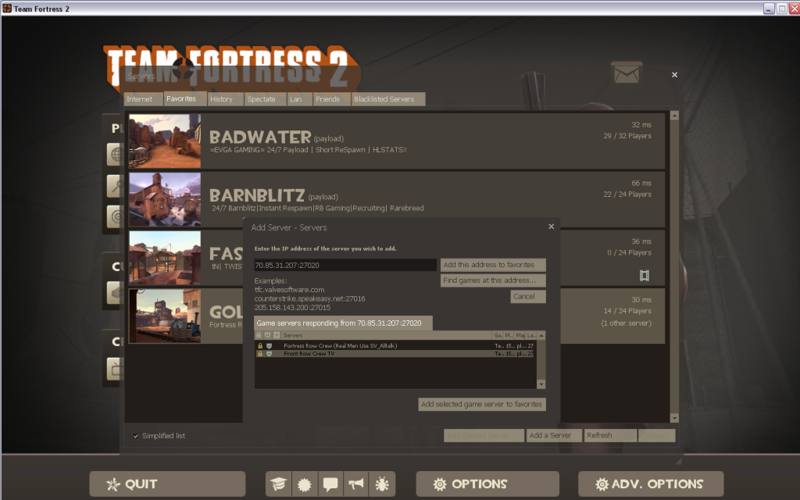
Task: Select Badwater server map thumbnail
Action: (x=165, y=141)
